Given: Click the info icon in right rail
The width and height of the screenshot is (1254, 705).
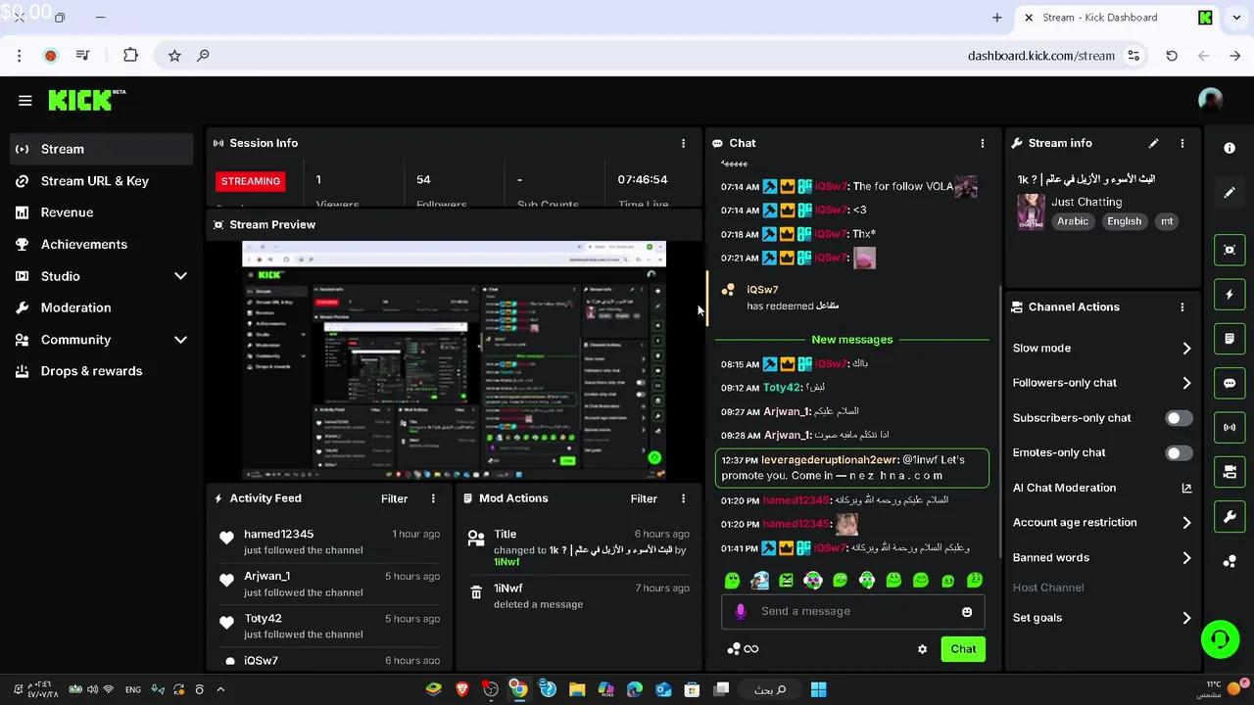Looking at the screenshot, I should tap(1230, 148).
